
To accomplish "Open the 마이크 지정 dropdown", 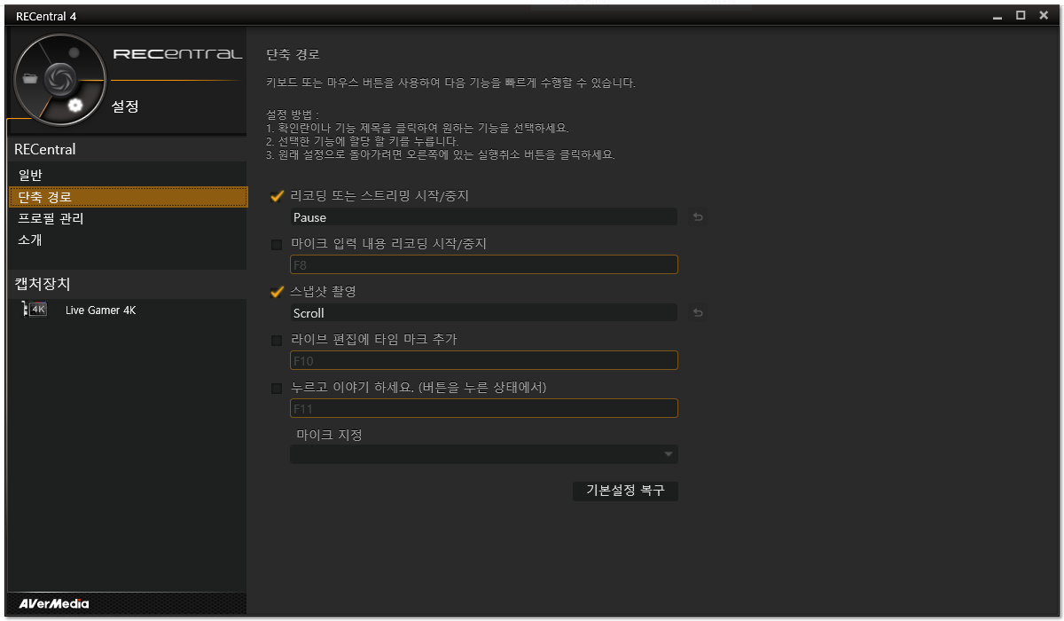I will [x=484, y=454].
